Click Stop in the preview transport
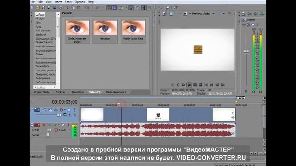296x166 pixels. [x=200, y=85]
